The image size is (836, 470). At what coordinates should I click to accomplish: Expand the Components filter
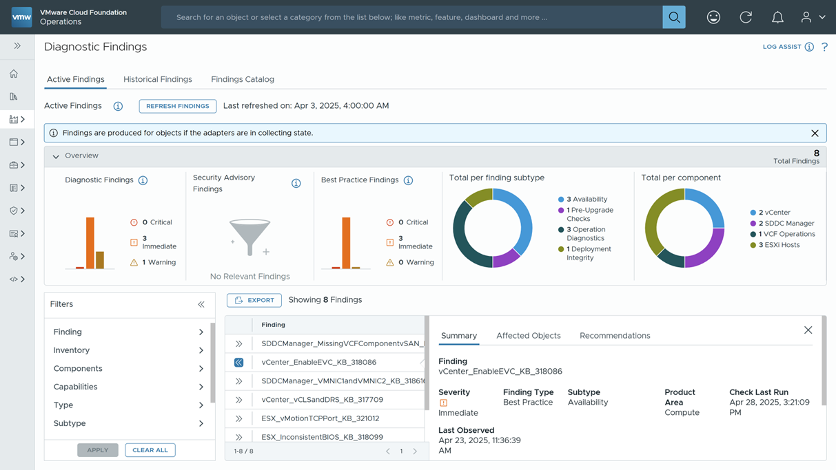[129, 369]
